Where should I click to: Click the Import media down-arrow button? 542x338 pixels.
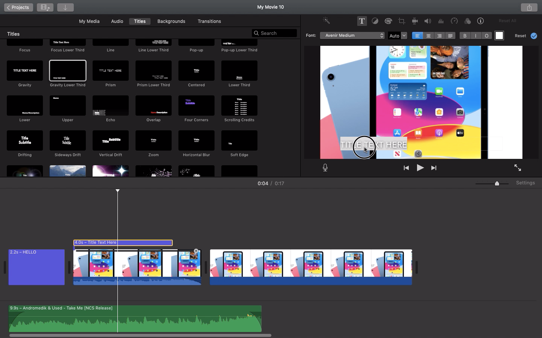[65, 7]
